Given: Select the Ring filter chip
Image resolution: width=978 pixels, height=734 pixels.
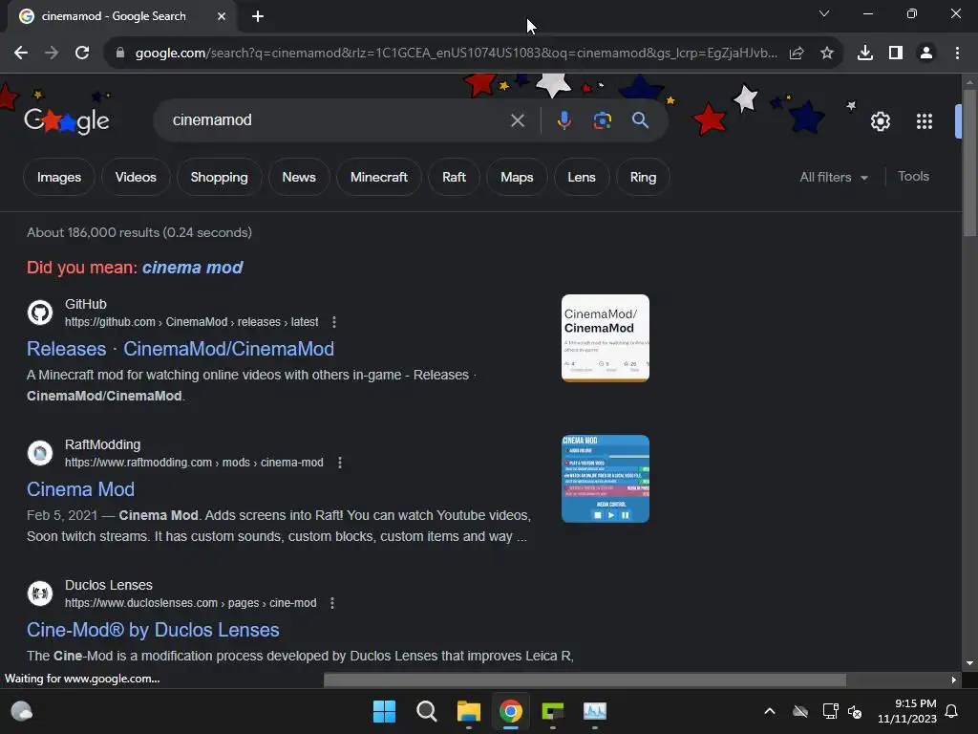Looking at the screenshot, I should click(643, 177).
